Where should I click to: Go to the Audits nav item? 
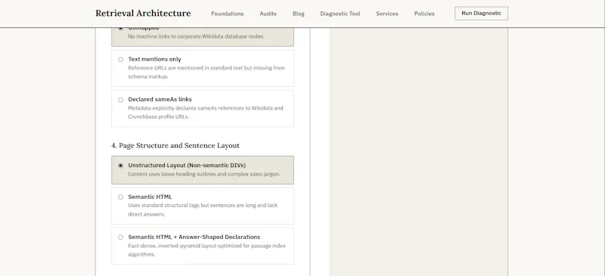268,14
